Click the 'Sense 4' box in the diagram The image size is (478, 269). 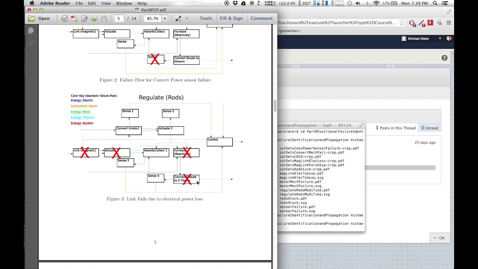[156, 178]
